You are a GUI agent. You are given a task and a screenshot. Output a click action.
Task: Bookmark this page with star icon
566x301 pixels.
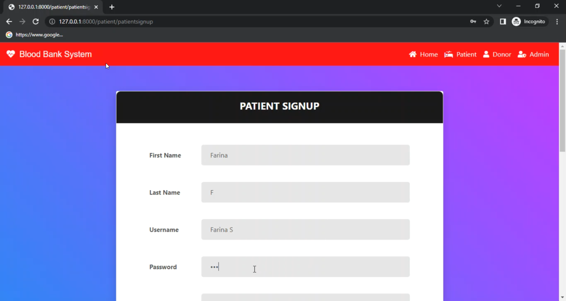[486, 22]
